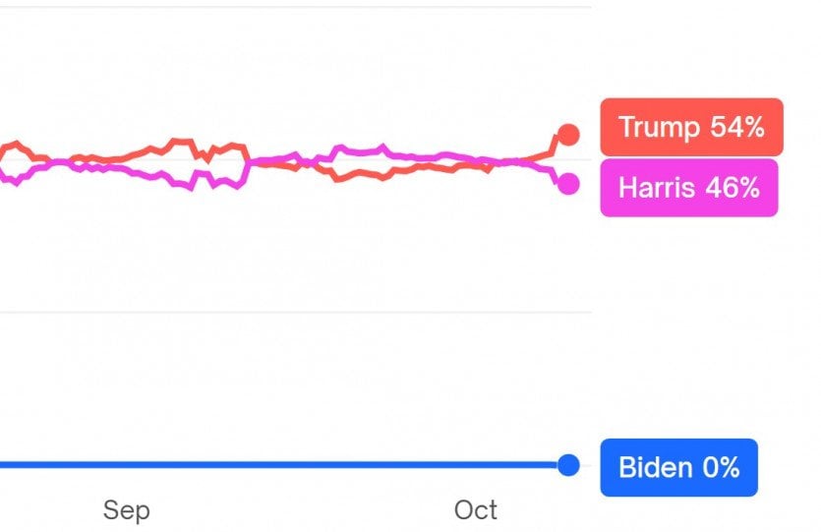Click the red Trump line endpoint dot
The height and width of the screenshot is (532, 821).
click(568, 135)
